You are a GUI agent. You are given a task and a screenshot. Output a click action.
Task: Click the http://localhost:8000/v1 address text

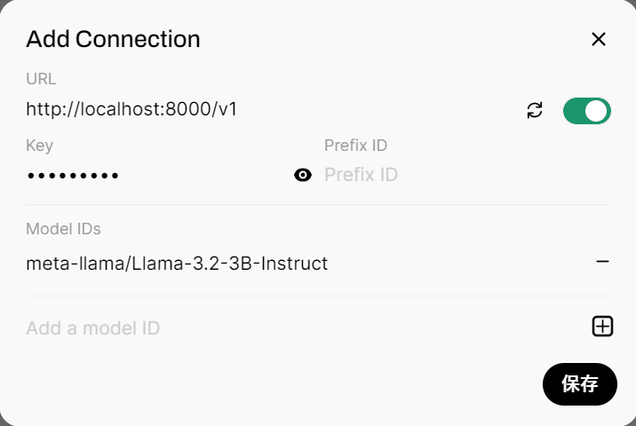(x=131, y=110)
